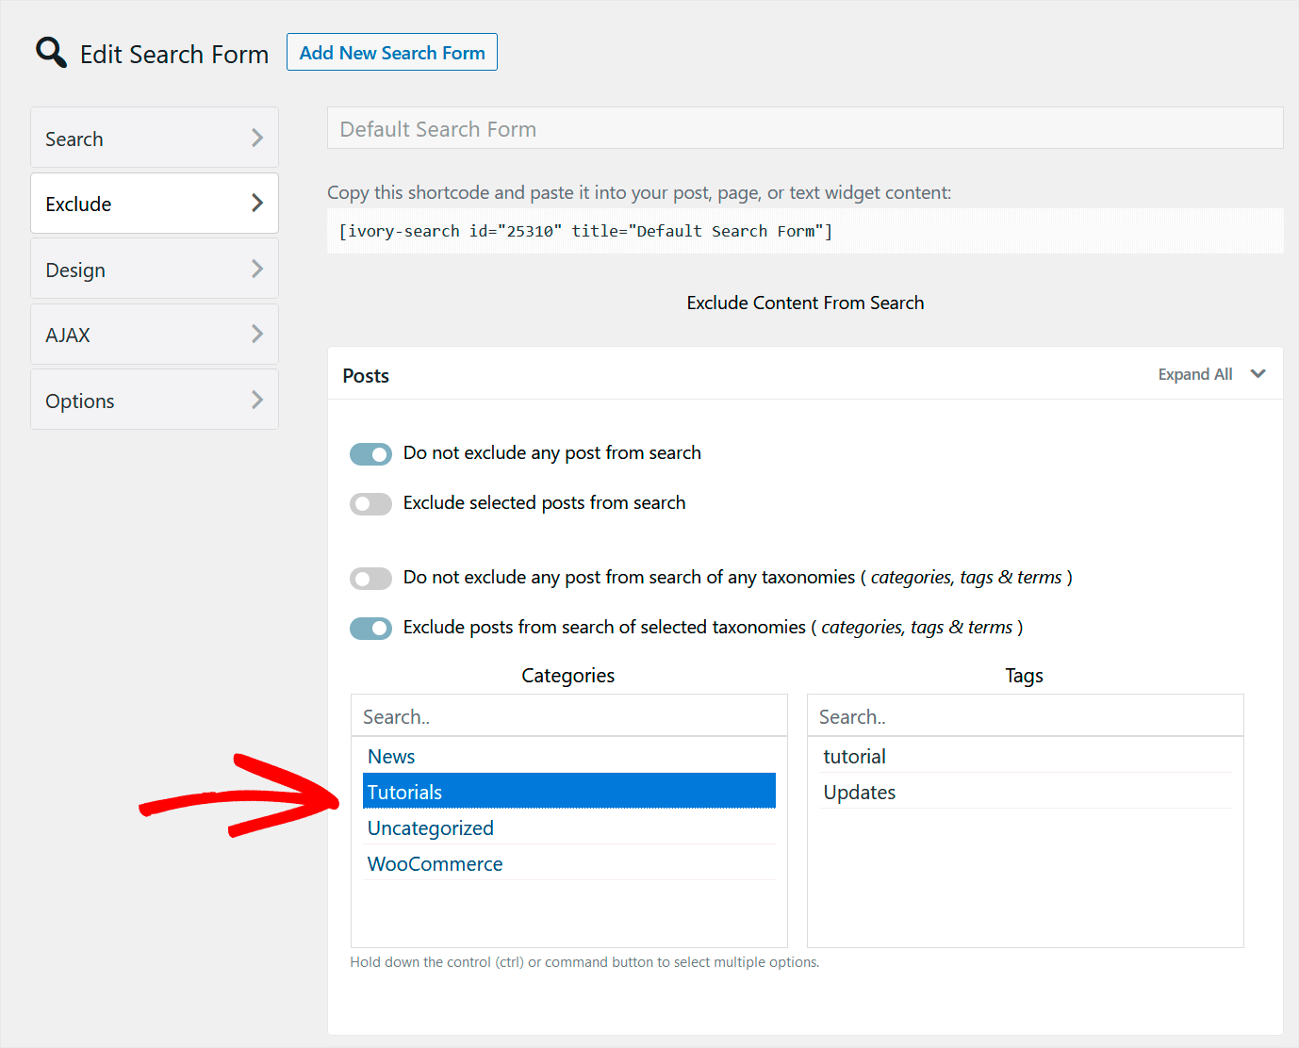Select the tutorial tag

pyautogui.click(x=1026, y=756)
